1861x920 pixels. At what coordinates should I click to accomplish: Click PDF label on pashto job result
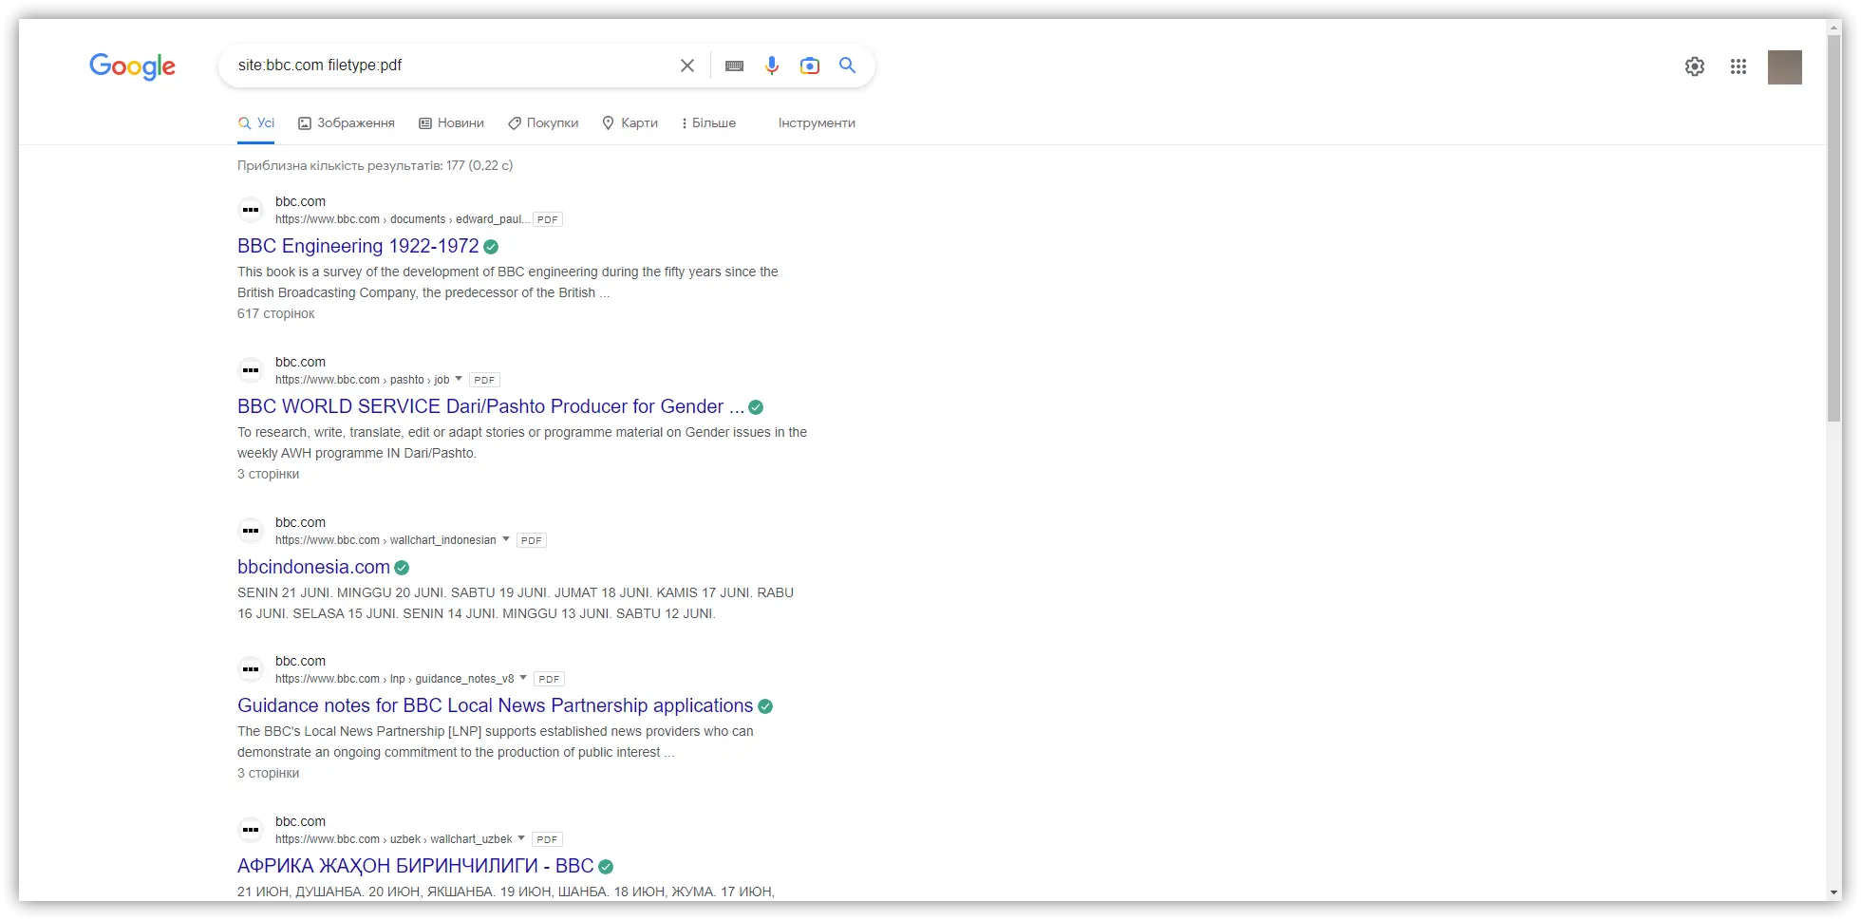(x=484, y=380)
